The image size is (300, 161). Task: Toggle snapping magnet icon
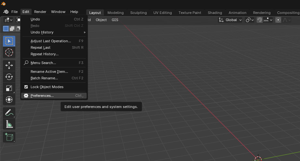coord(259,20)
